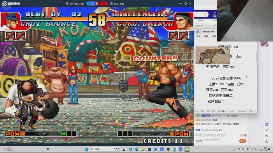Click the 100% zoom level in Notepad status bar
Image resolution: width=273 pixels, height=153 pixels.
232,111
